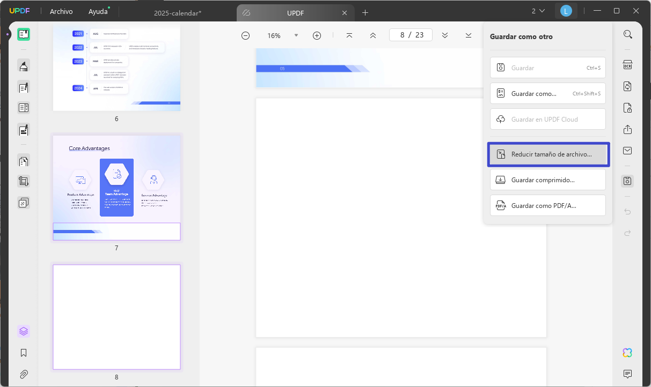This screenshot has width=651, height=387.
Task: Click the Undo arrow
Action: [627, 212]
